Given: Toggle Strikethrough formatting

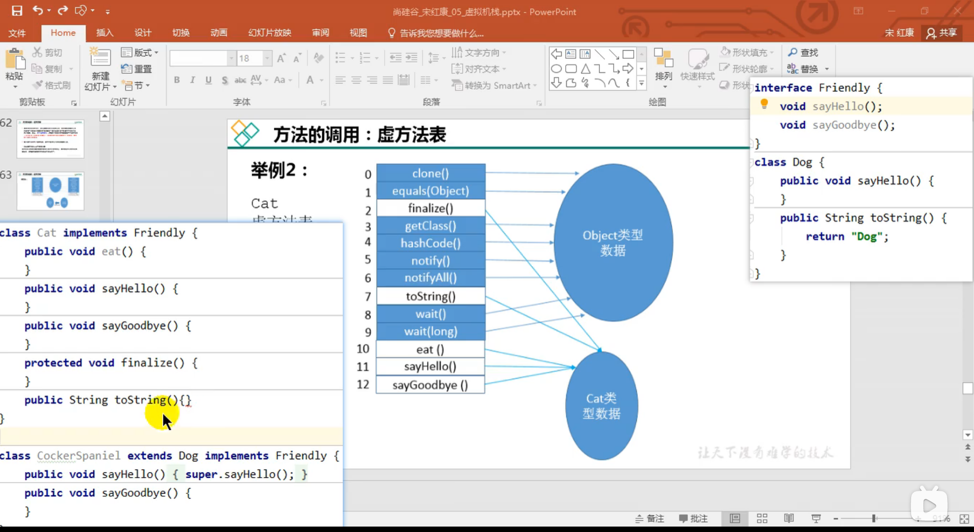Looking at the screenshot, I should click(x=240, y=80).
